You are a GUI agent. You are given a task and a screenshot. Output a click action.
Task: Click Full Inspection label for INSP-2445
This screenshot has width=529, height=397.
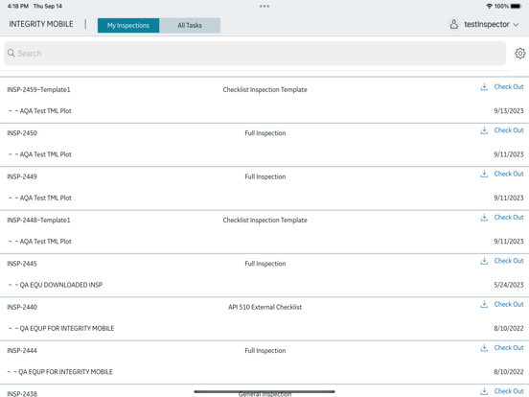click(265, 264)
